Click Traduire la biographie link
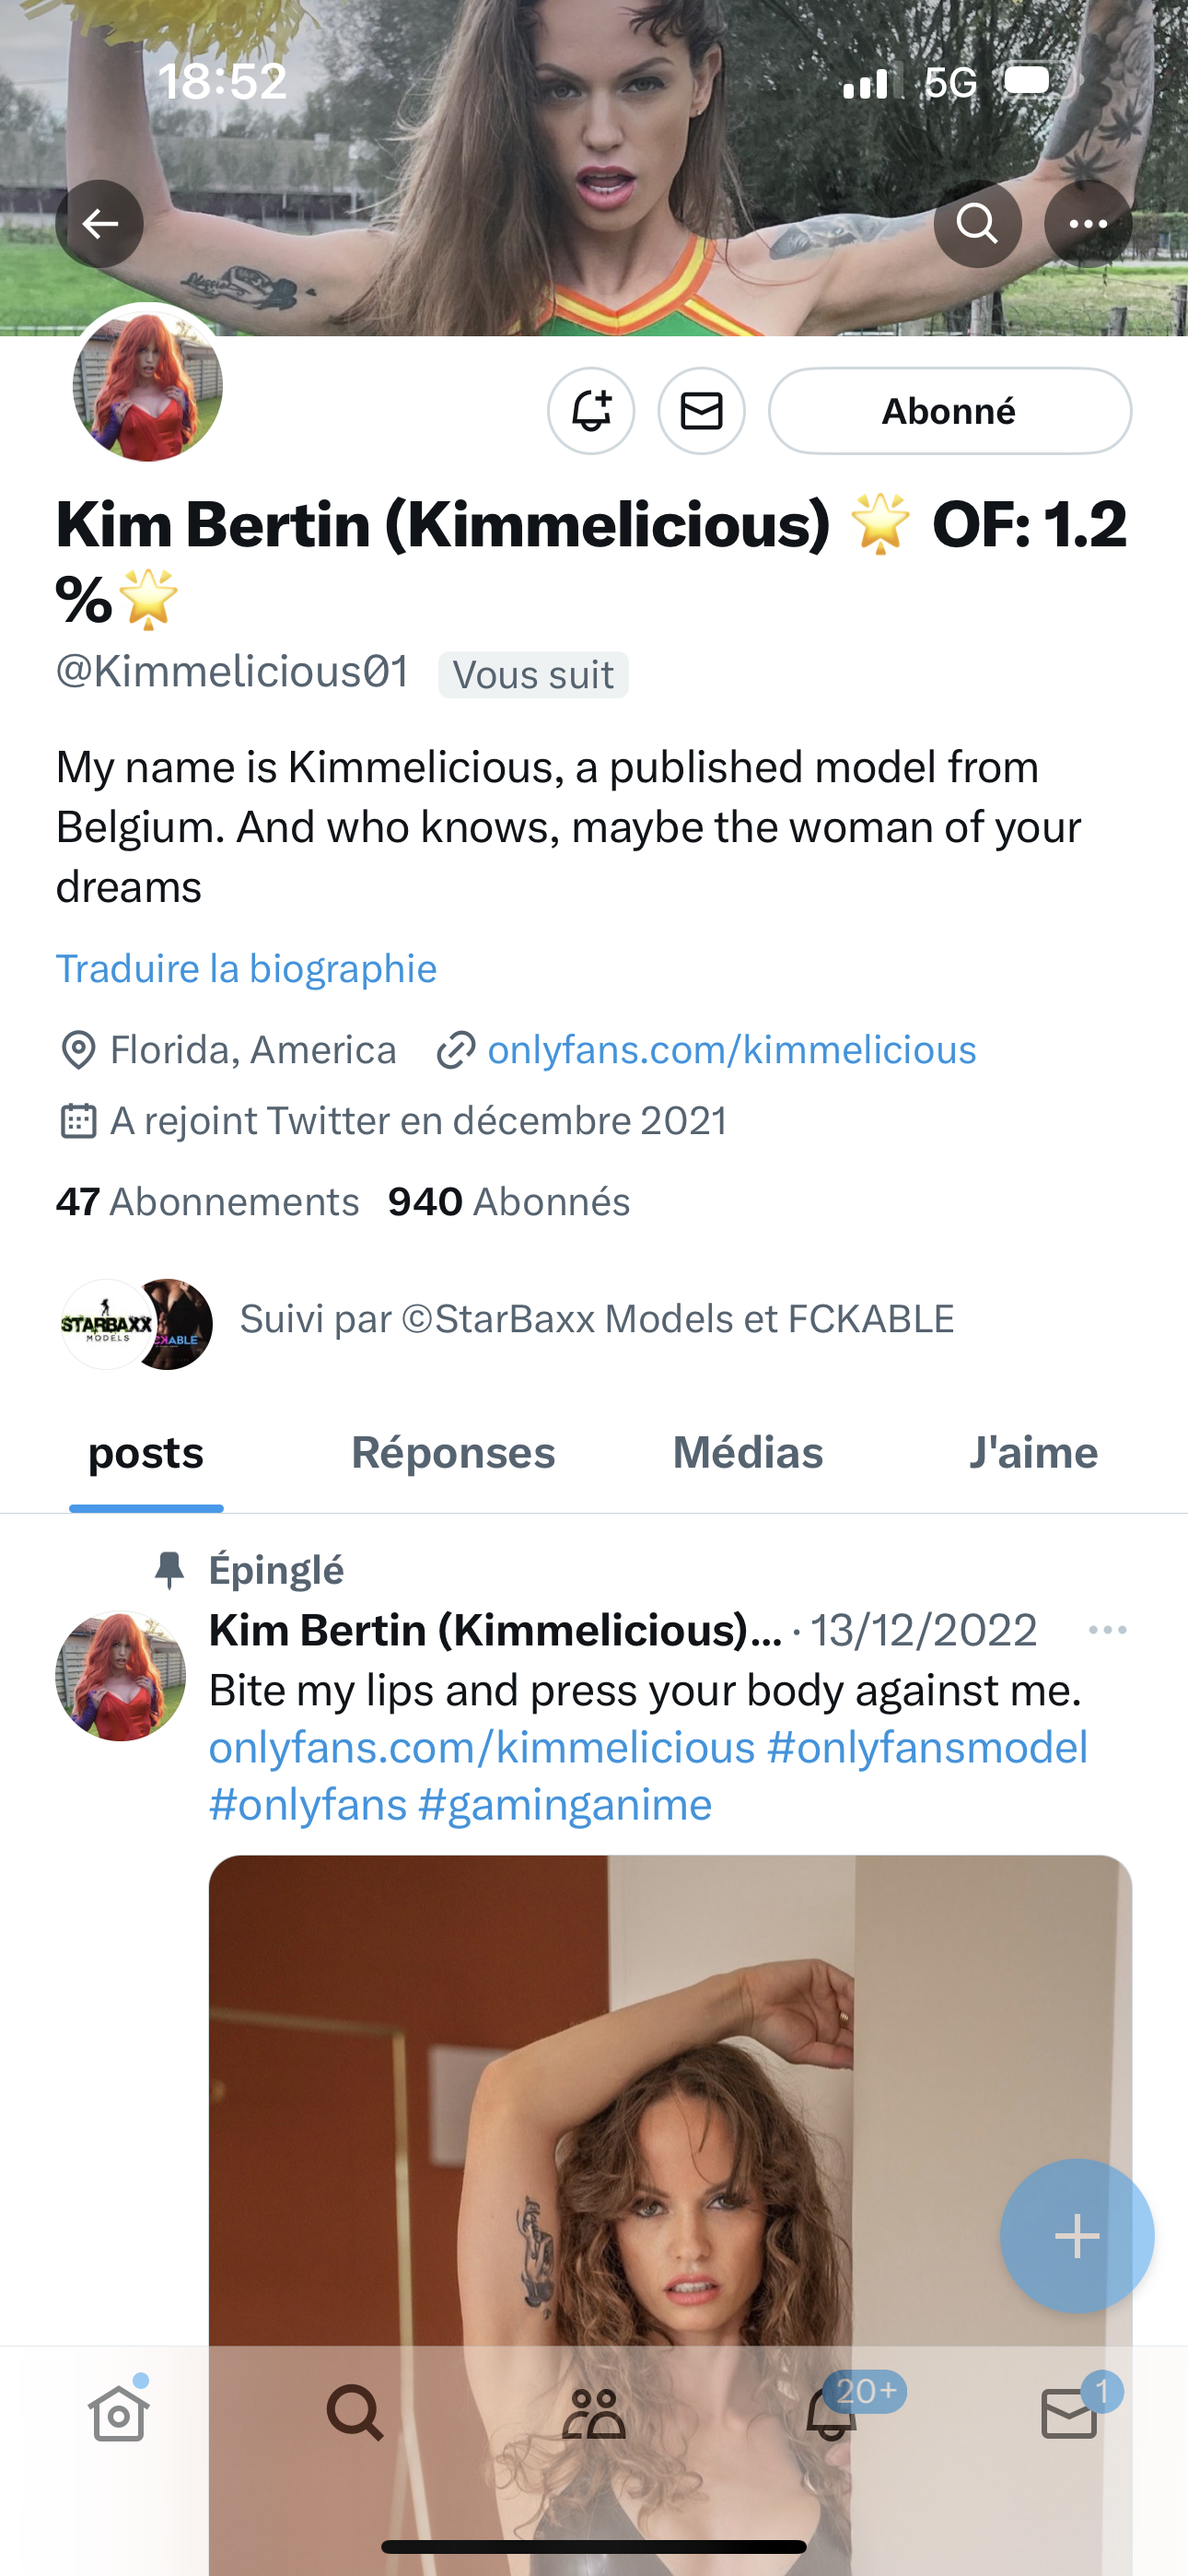Screen dimensions: 1188x2576 [246, 968]
